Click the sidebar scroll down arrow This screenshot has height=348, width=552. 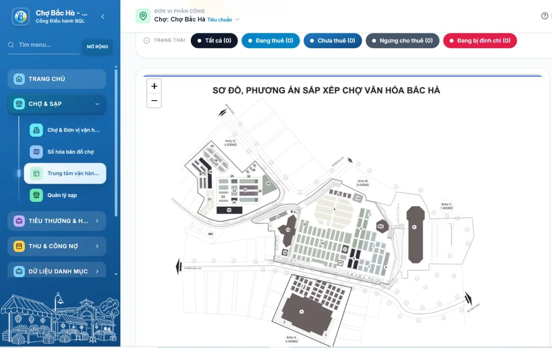[116, 274]
